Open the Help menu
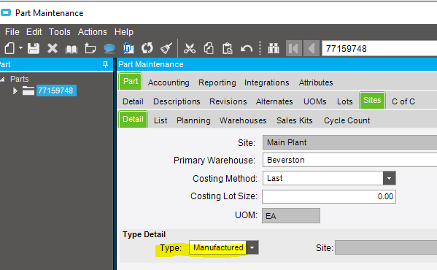437x270 pixels. 124,32
